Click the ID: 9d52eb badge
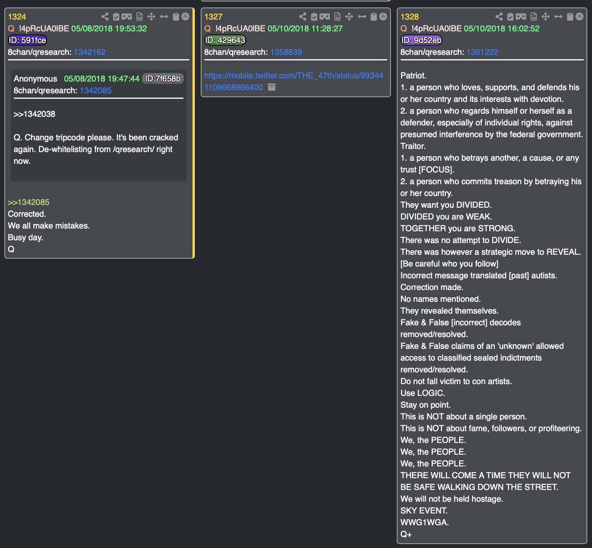Image resolution: width=592 pixels, height=548 pixels. pyautogui.click(x=421, y=40)
